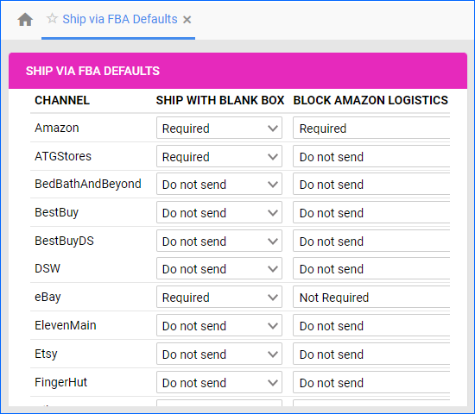Select eBay Block Amazon Logistics Not Required field
This screenshot has height=414, width=475.
[x=371, y=297]
